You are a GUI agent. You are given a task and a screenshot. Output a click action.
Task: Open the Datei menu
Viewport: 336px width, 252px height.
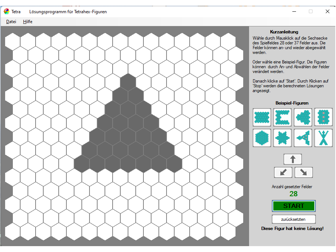(x=11, y=22)
